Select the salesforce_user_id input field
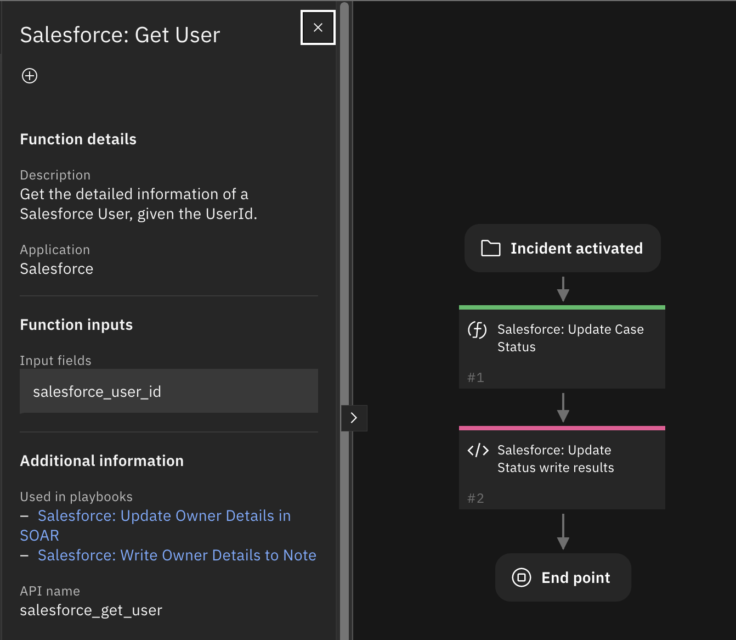Viewport: 736px width, 640px height. tap(169, 391)
